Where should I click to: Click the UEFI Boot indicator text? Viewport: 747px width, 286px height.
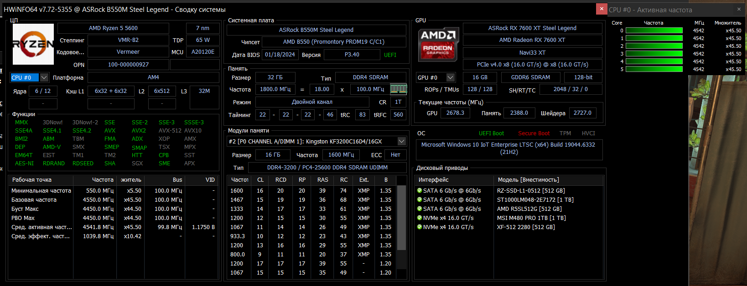click(x=491, y=133)
